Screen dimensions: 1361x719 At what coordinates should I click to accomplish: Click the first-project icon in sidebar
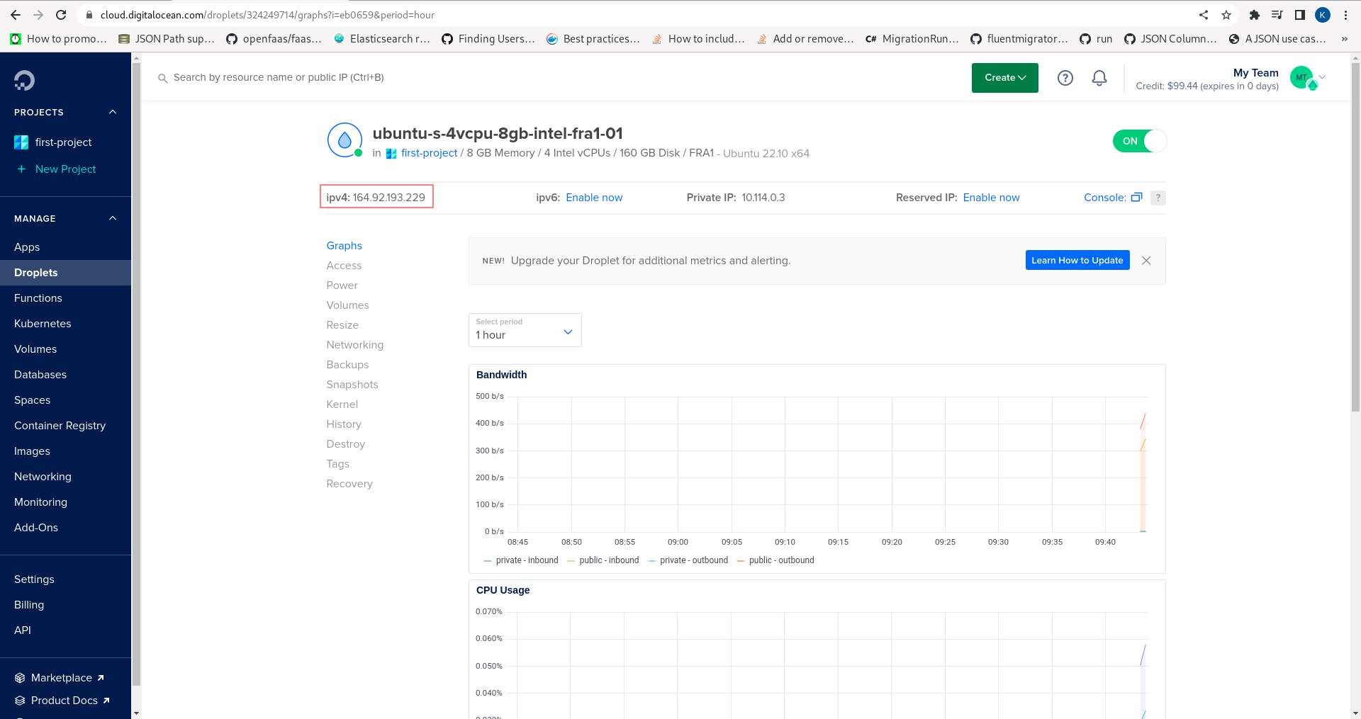pos(21,142)
